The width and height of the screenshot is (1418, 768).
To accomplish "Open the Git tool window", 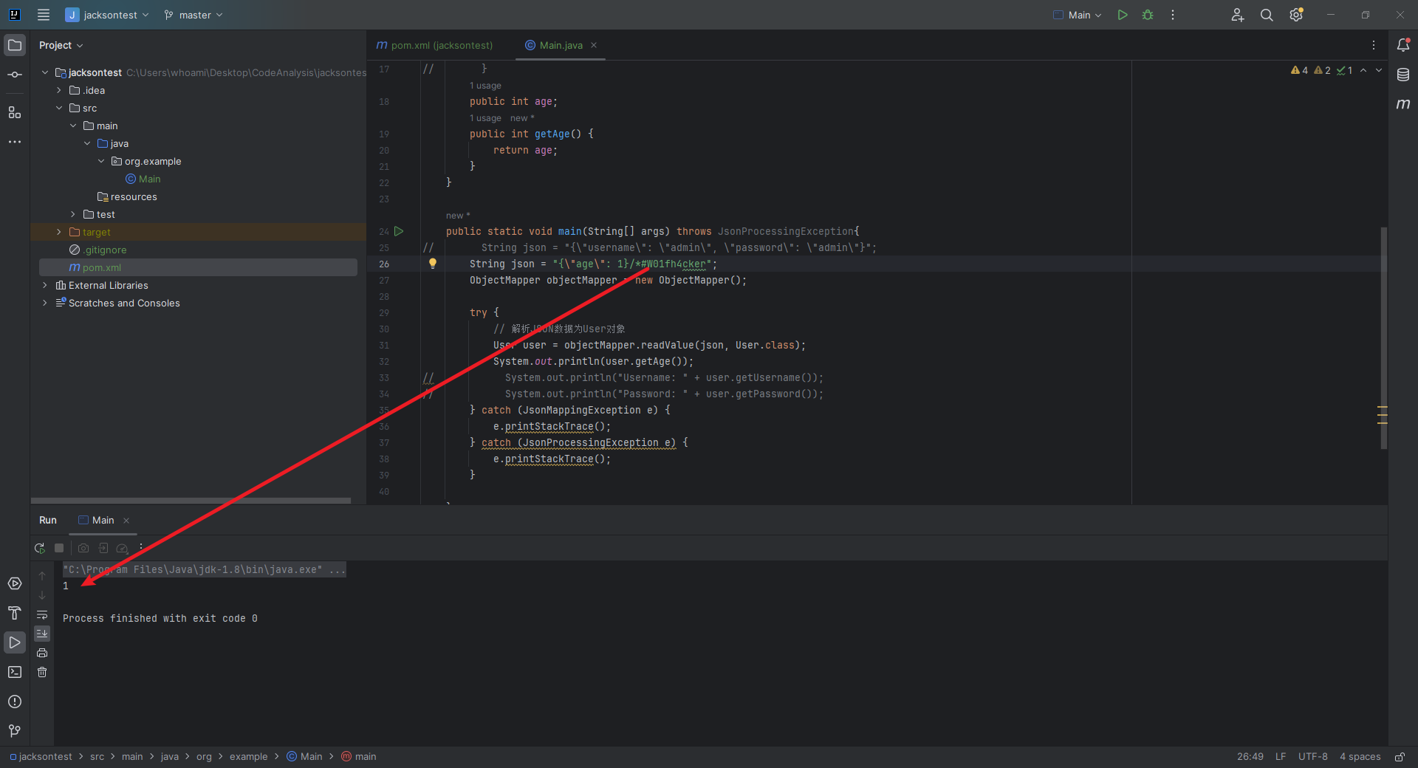I will click(x=15, y=731).
